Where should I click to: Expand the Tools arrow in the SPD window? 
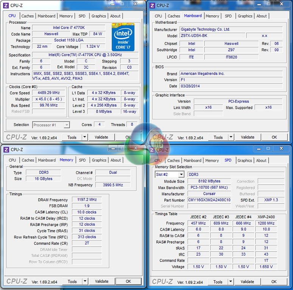pyautogui.click(x=231, y=282)
